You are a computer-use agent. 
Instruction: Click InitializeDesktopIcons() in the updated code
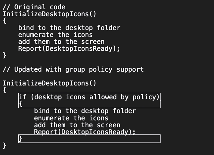click(x=50, y=83)
